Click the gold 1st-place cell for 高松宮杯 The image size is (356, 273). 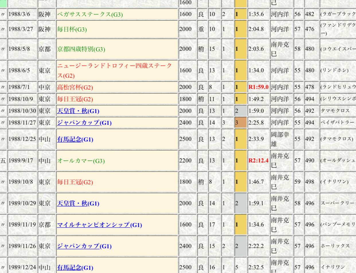(240, 87)
